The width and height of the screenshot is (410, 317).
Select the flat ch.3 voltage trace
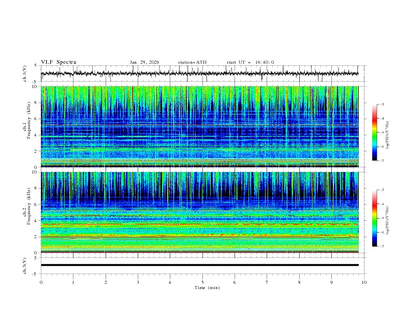[199, 265]
